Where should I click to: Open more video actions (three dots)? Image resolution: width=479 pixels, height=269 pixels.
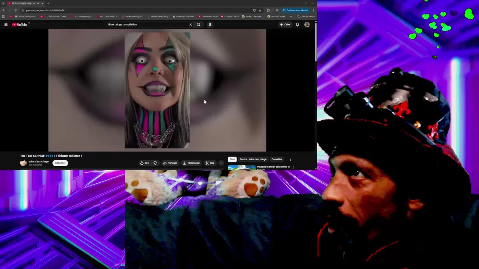point(221,163)
